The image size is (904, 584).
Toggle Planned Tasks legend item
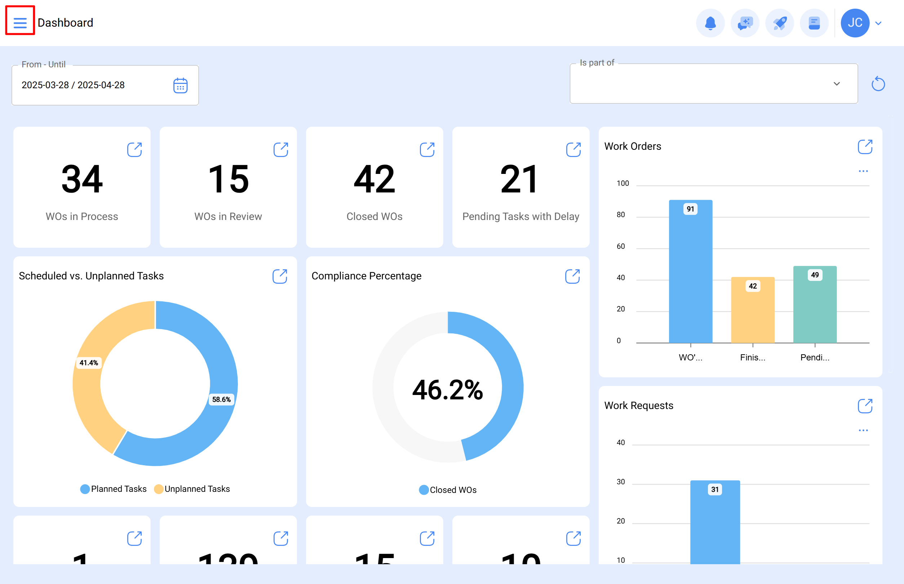coord(113,489)
